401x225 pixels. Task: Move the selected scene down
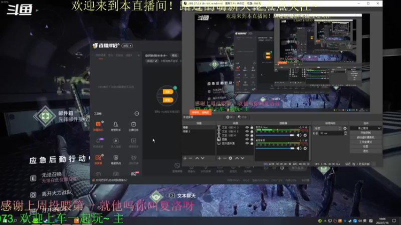[203, 158]
